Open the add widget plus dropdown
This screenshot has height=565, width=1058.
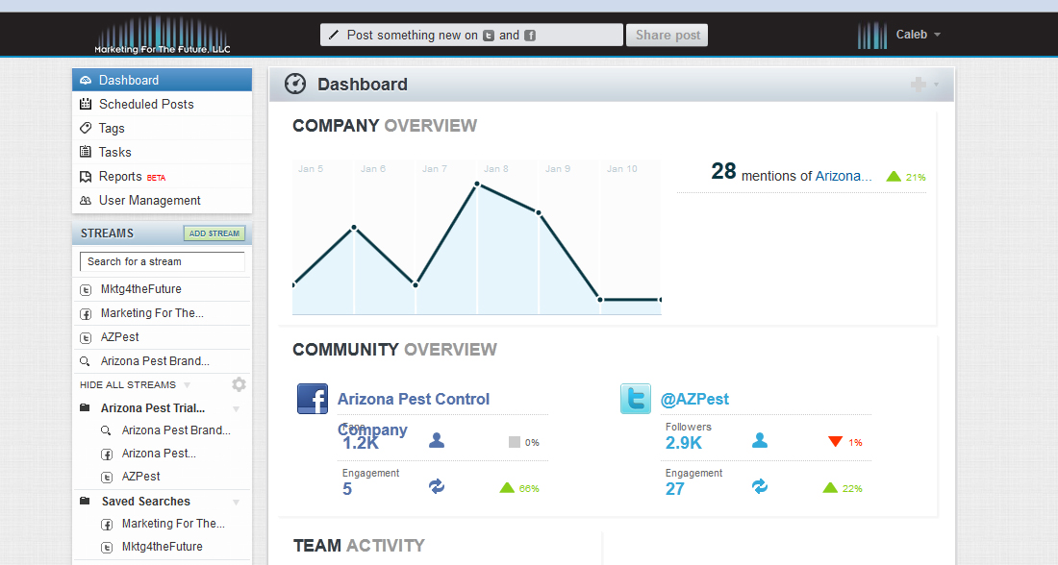tap(924, 85)
